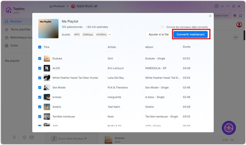Toggle the select-all Titre checkbox
Image resolution: width=246 pixels, height=145 pixels.
coord(40,47)
